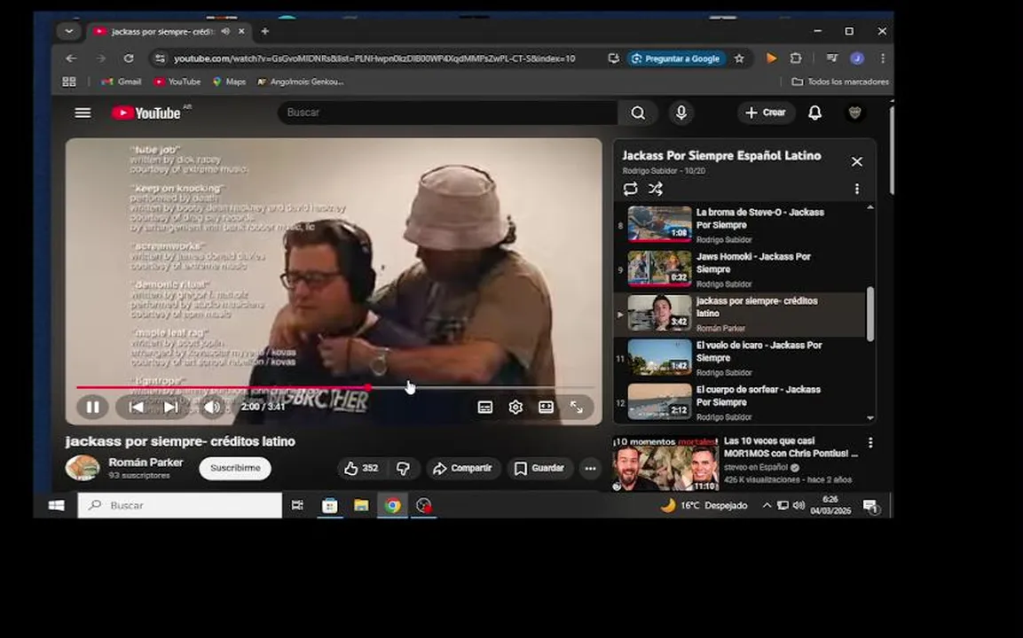Screen dimensions: 1023x638
Task: Select the 'jackass por siempre' browser tab
Action: tap(161, 31)
